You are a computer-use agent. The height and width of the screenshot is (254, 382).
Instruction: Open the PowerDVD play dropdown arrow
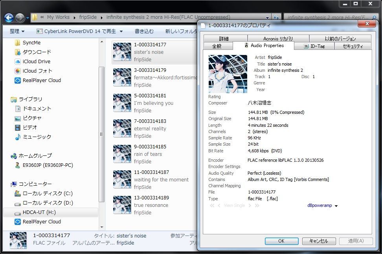pos(121,32)
